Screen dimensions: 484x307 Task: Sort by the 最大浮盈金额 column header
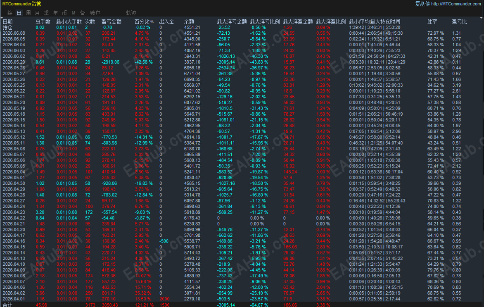[298, 21]
